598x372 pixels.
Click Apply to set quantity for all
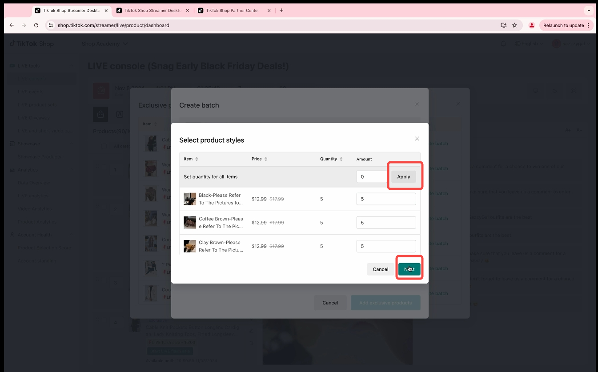coord(403,177)
